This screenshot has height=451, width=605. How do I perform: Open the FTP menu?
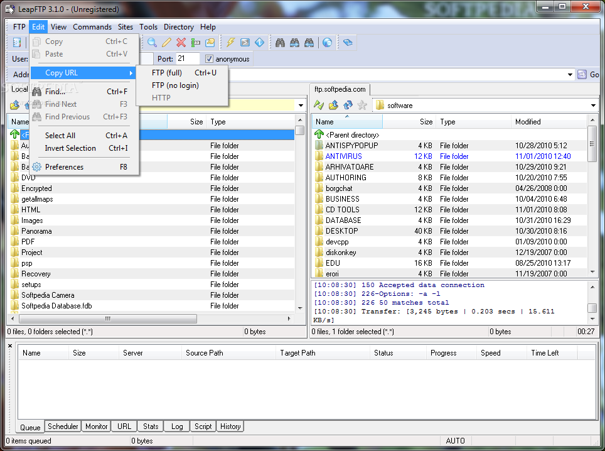click(x=19, y=26)
